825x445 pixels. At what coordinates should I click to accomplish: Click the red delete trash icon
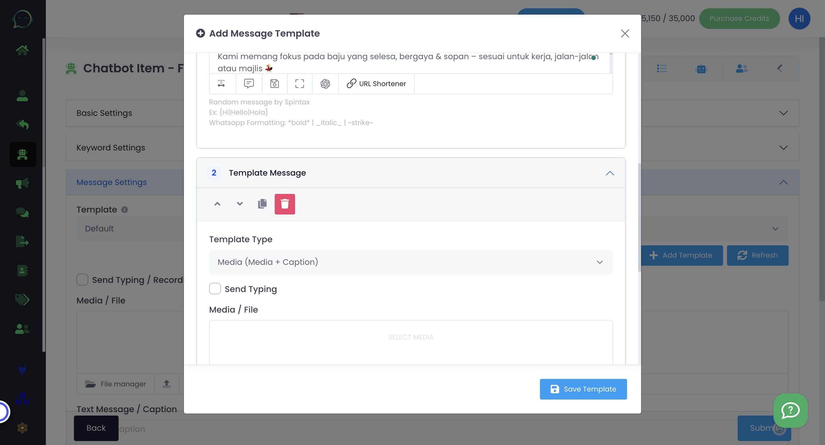pos(284,204)
